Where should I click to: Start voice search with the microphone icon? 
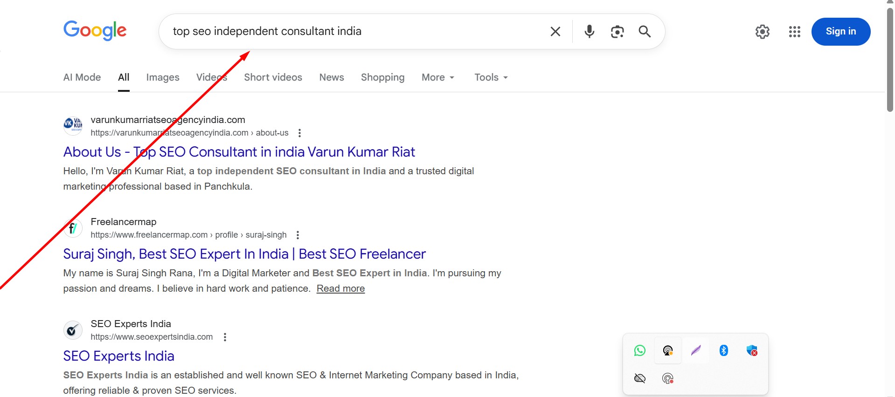click(x=589, y=31)
